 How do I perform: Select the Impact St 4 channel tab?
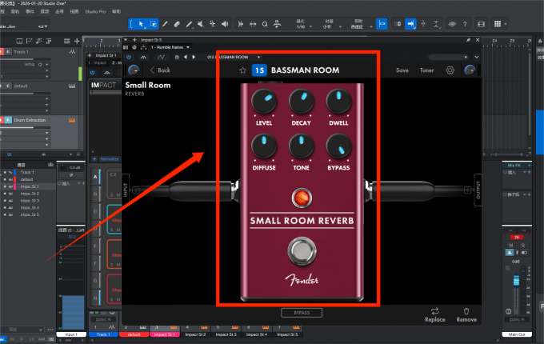click(x=256, y=334)
